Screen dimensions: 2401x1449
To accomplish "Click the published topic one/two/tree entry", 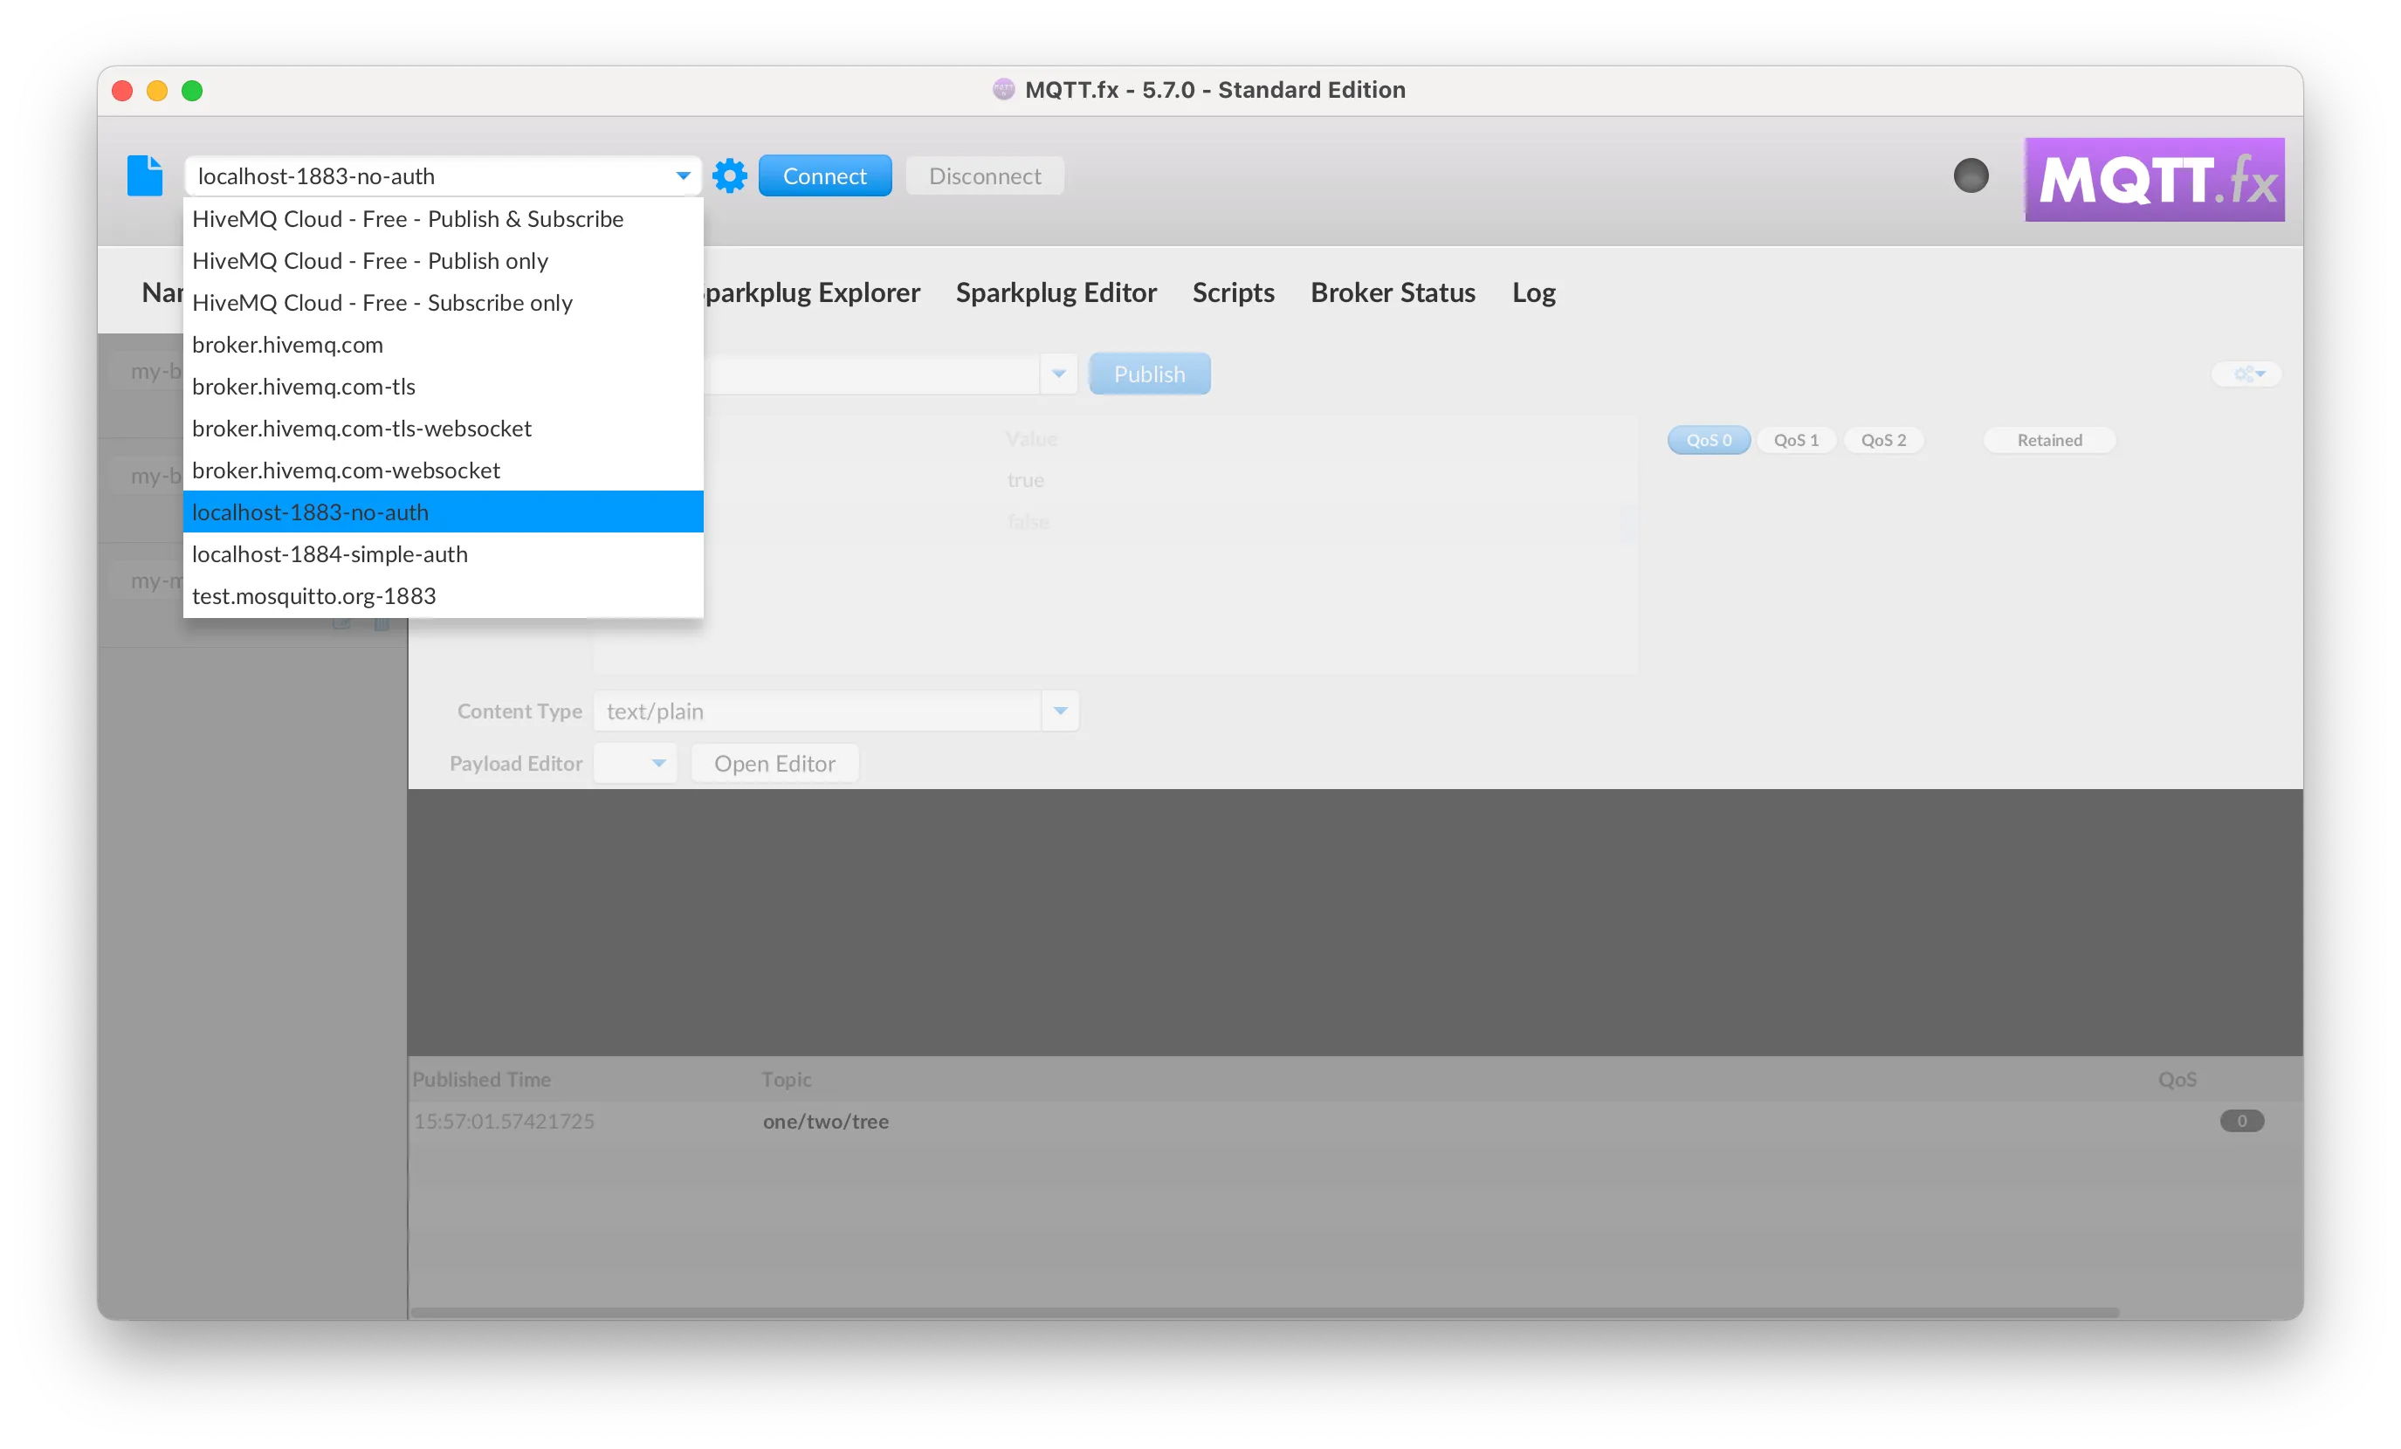I will point(827,1122).
